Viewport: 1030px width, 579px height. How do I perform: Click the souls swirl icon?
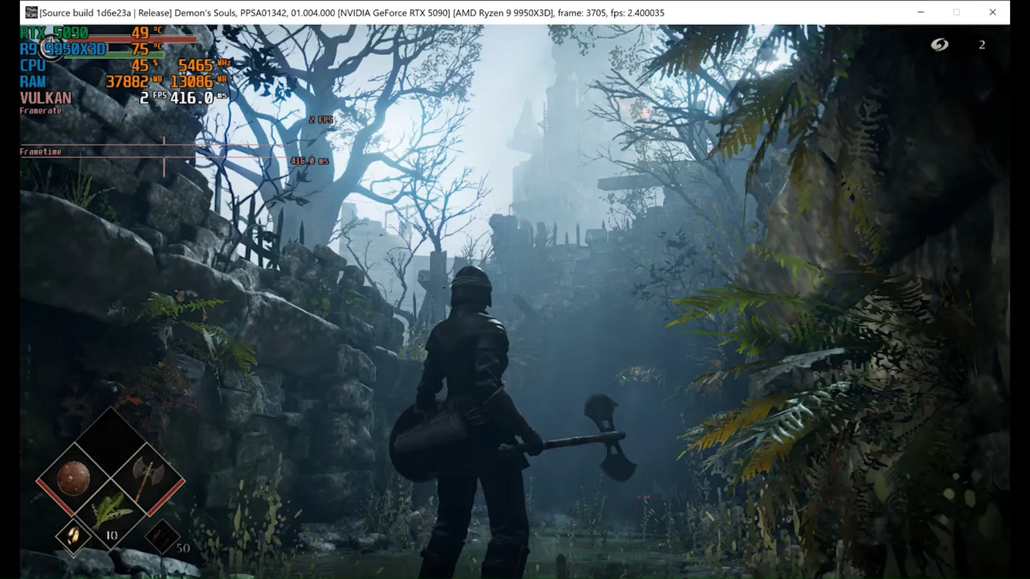tap(939, 45)
